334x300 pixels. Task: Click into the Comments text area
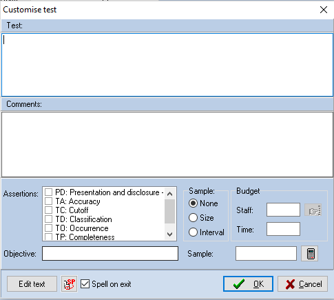[167, 144]
